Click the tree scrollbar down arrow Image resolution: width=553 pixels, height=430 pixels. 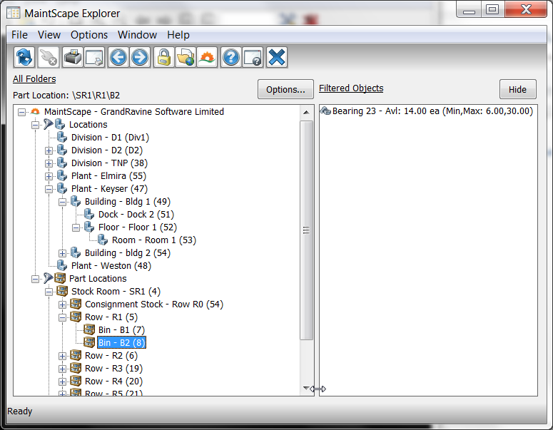(306, 388)
